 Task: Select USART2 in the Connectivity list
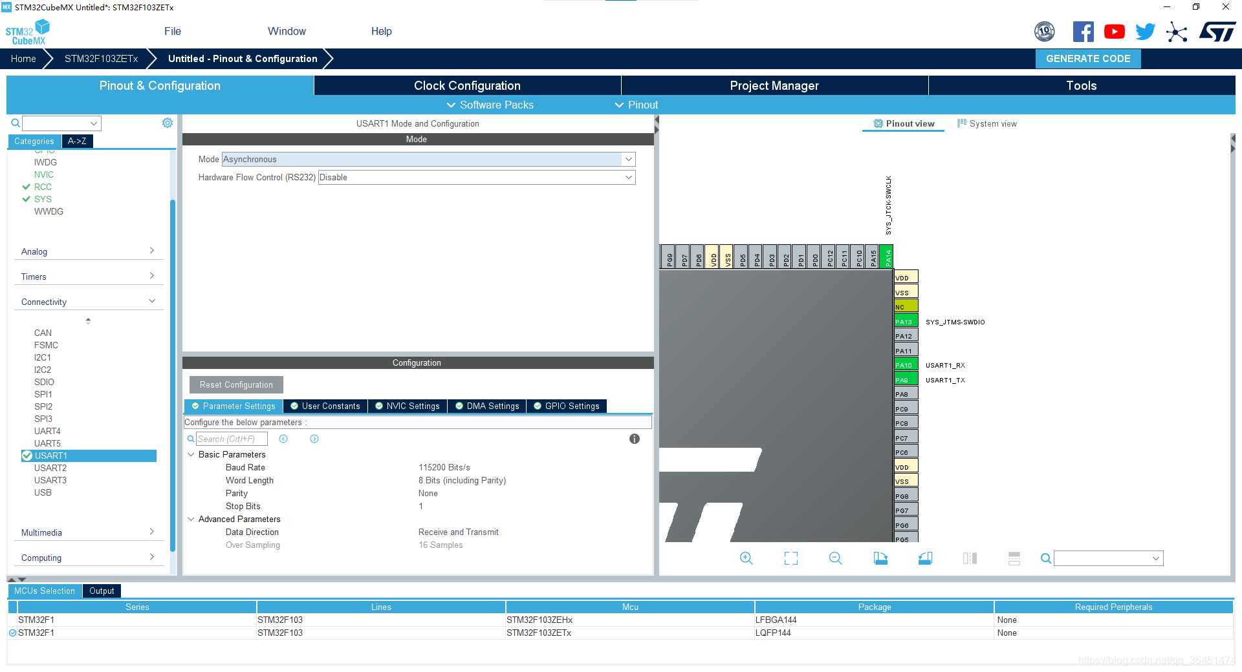(50, 468)
